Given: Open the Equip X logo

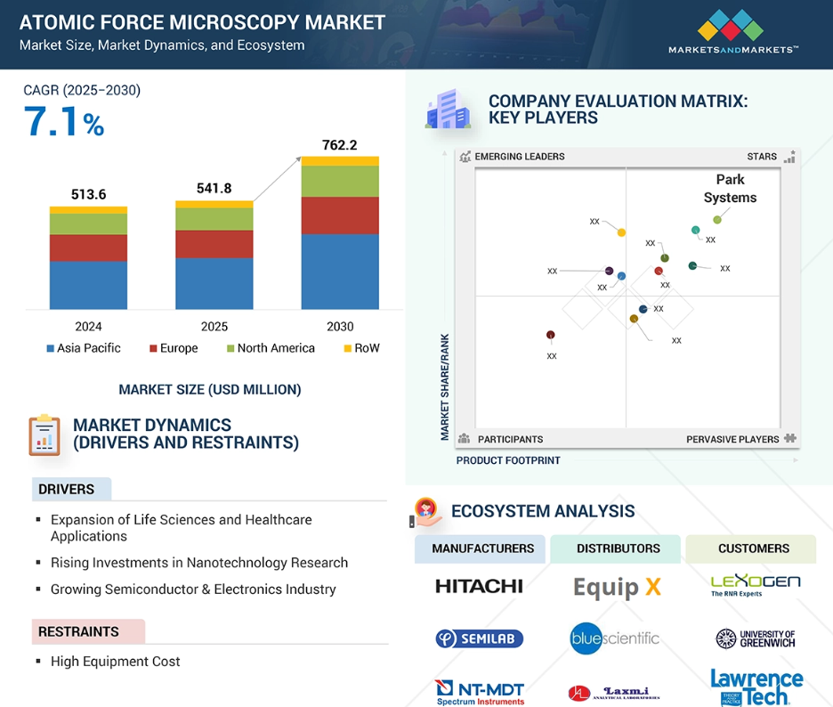Looking at the screenshot, I should 618,588.
